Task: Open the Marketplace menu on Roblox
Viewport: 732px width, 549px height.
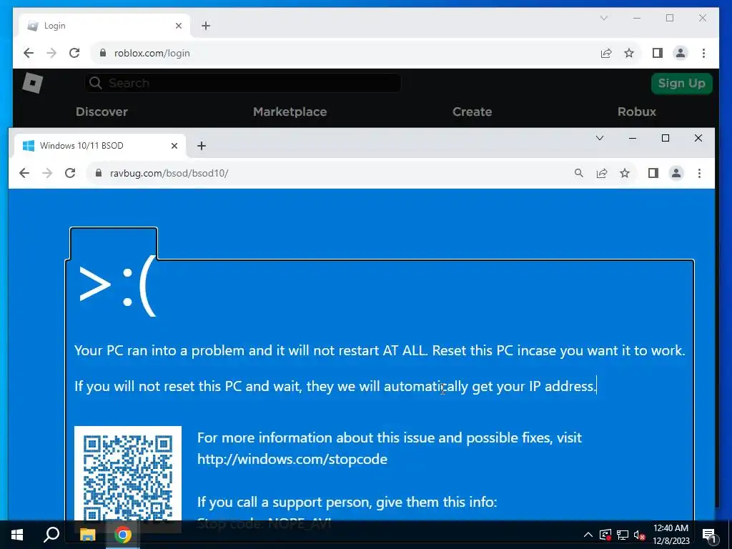Action: [290, 112]
